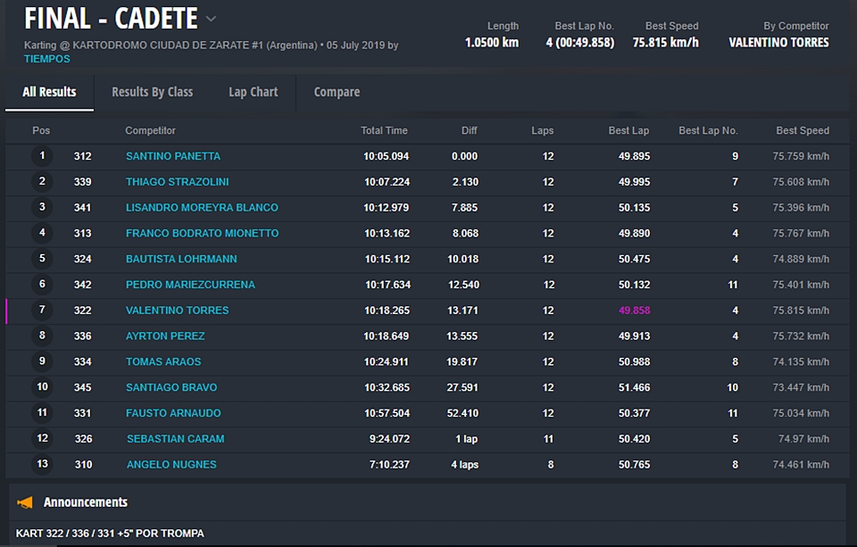
Task: Open LISANDRO MOREYRA BLANCO's profile link
Action: [x=202, y=208]
